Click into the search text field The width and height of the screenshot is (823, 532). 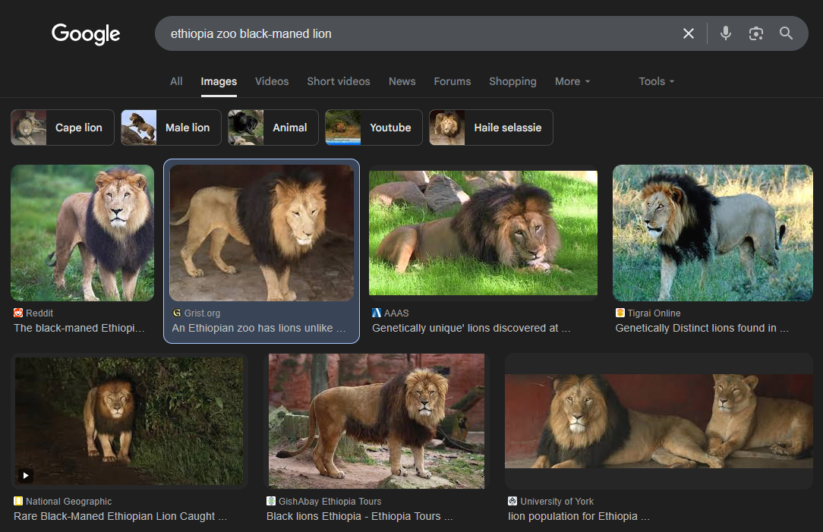click(420, 33)
